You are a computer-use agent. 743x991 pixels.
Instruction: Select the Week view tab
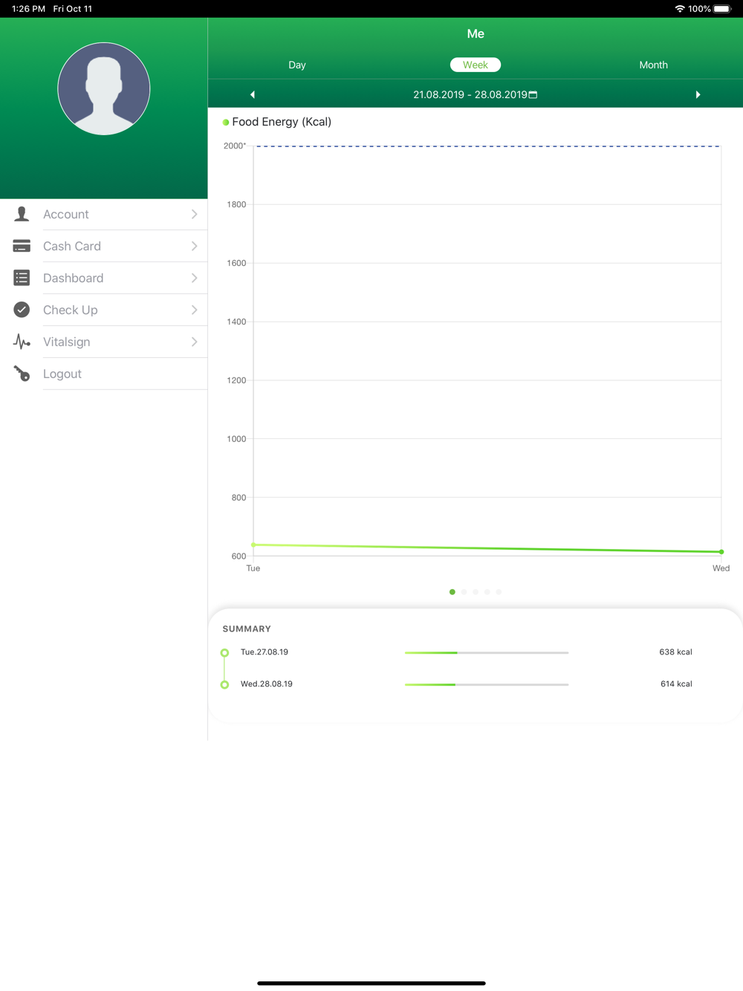coord(476,65)
